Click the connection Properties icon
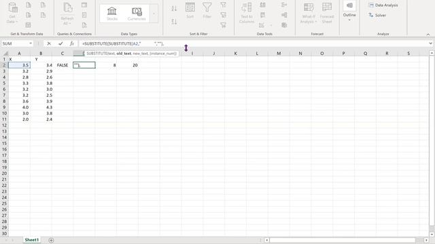This screenshot has height=244, width=435. [x=84, y=15]
